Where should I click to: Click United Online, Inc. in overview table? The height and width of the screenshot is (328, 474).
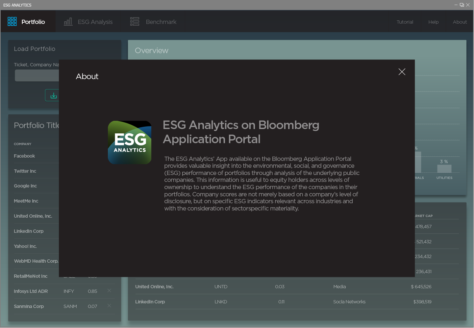click(x=154, y=287)
